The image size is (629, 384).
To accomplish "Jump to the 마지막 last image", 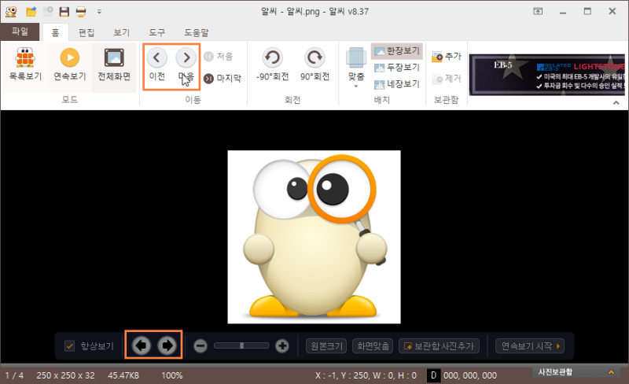I will coord(223,79).
